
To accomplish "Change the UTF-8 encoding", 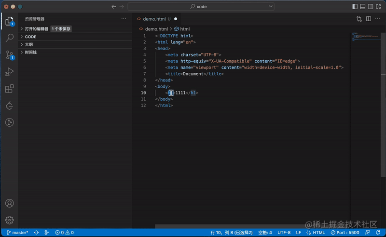I will (x=284, y=233).
